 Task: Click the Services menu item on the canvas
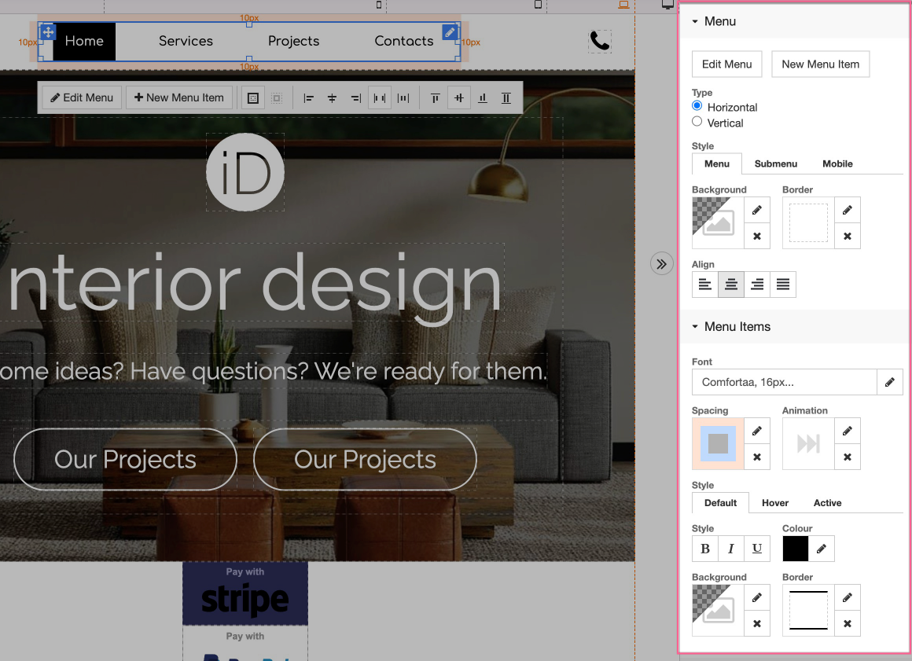pos(186,42)
